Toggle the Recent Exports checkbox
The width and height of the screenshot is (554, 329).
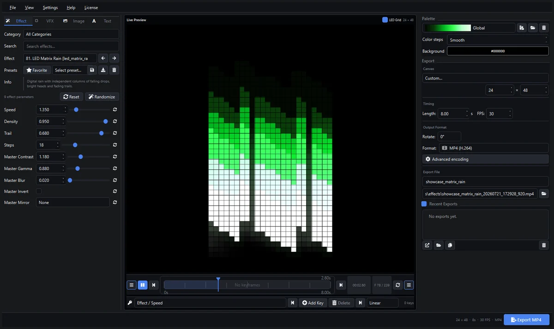click(424, 204)
